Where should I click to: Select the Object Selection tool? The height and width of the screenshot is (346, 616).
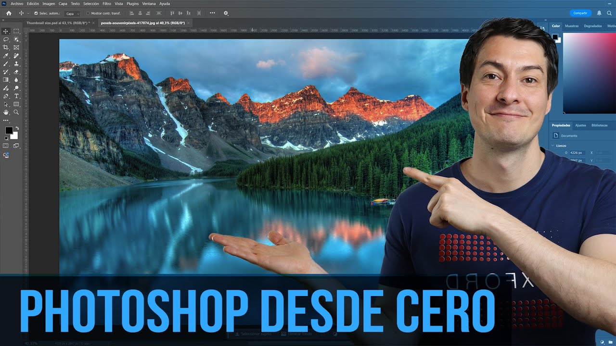click(x=16, y=39)
